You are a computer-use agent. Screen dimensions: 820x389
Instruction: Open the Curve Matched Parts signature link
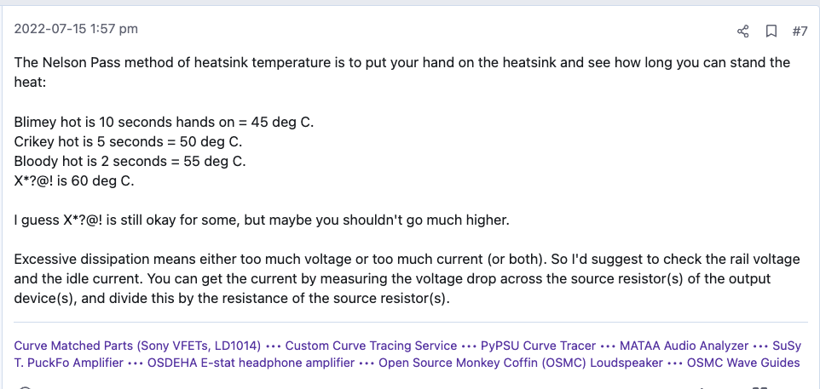coord(137,346)
